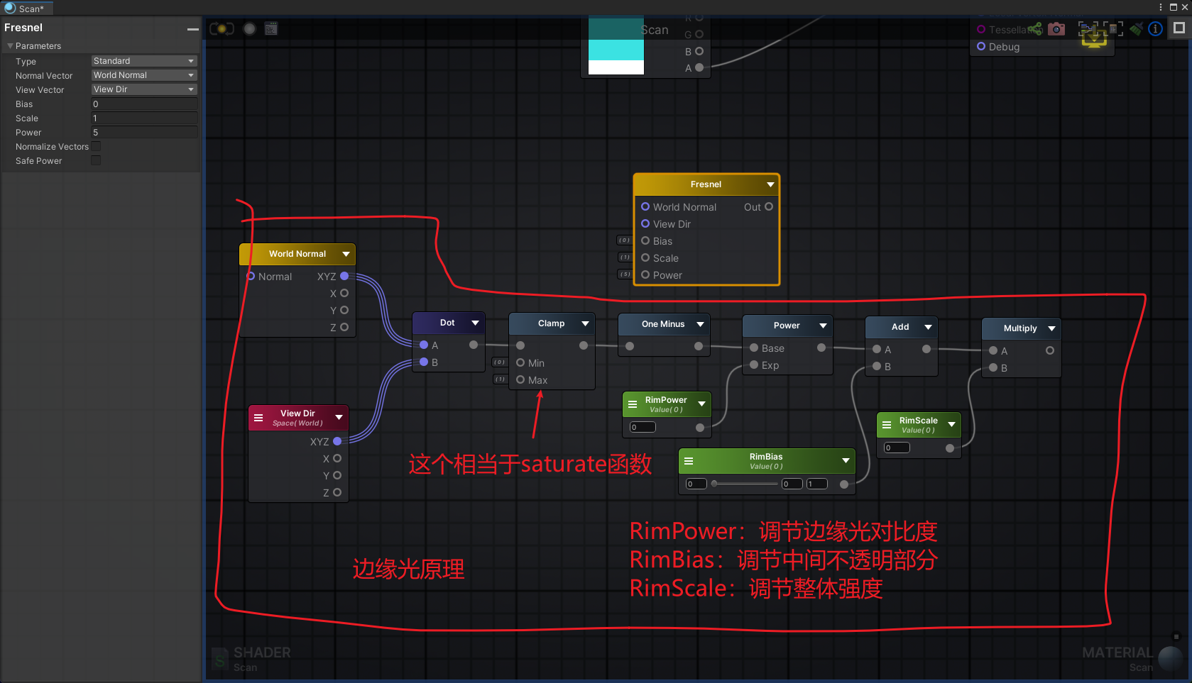Open the window three-dot options menu
The image size is (1192, 683).
(x=1161, y=7)
